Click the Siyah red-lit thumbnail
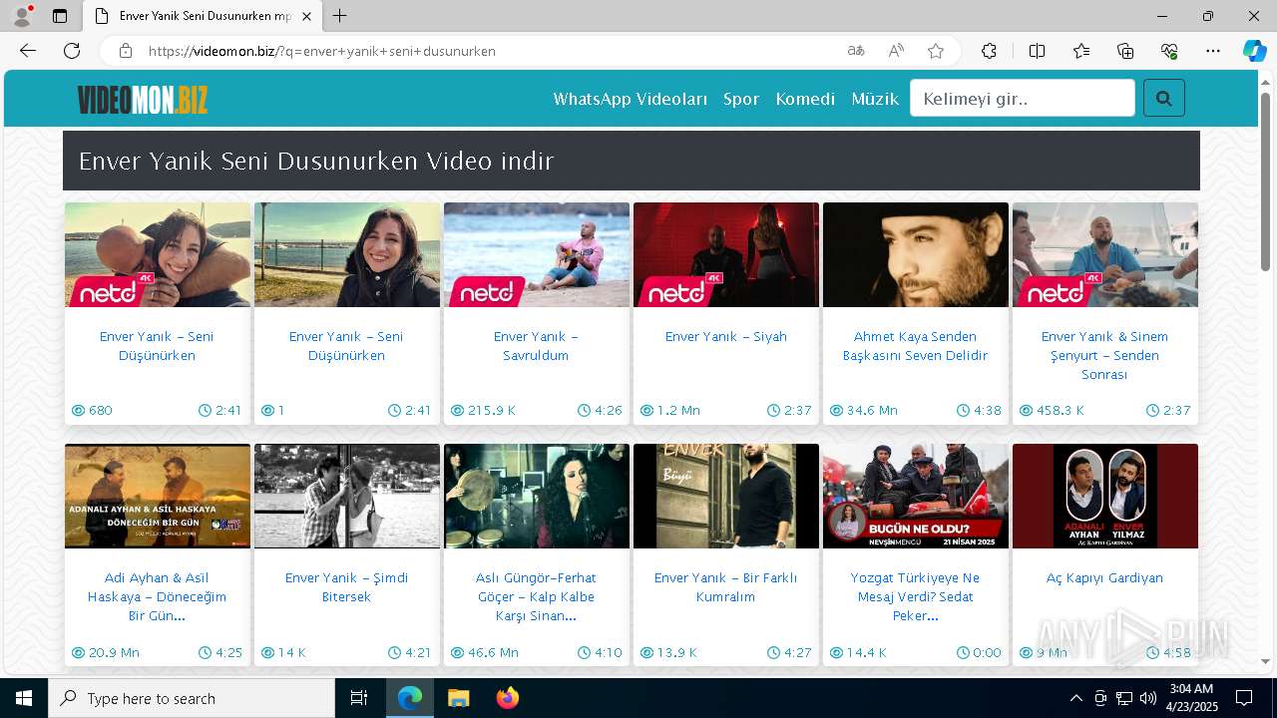Image resolution: width=1277 pixels, height=718 pixels. click(x=726, y=254)
